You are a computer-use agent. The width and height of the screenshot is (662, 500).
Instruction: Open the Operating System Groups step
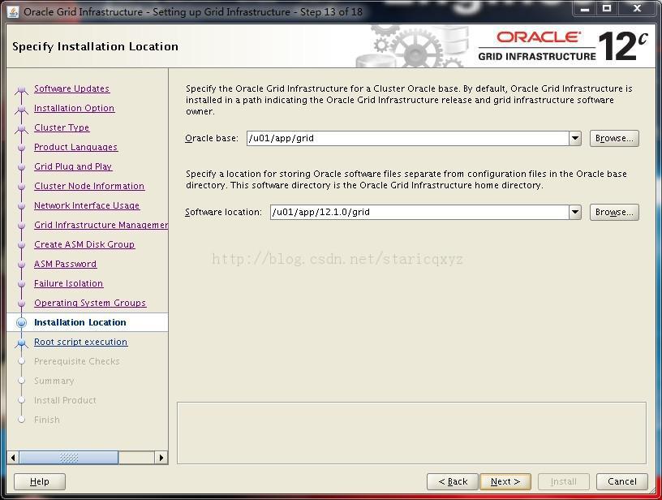click(x=90, y=303)
